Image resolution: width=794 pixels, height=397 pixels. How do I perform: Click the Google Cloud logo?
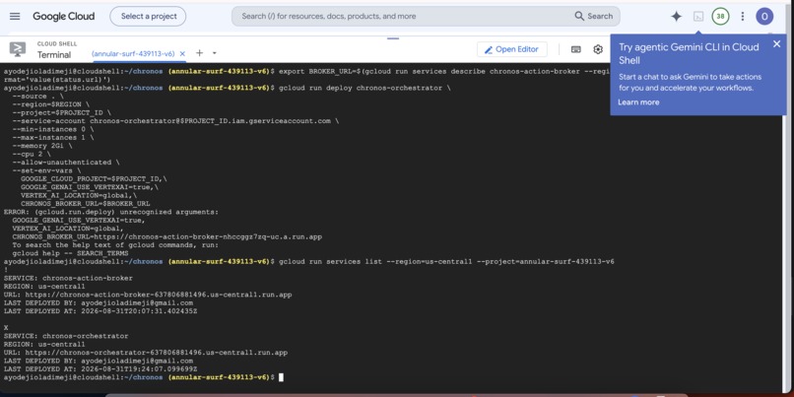pos(64,16)
